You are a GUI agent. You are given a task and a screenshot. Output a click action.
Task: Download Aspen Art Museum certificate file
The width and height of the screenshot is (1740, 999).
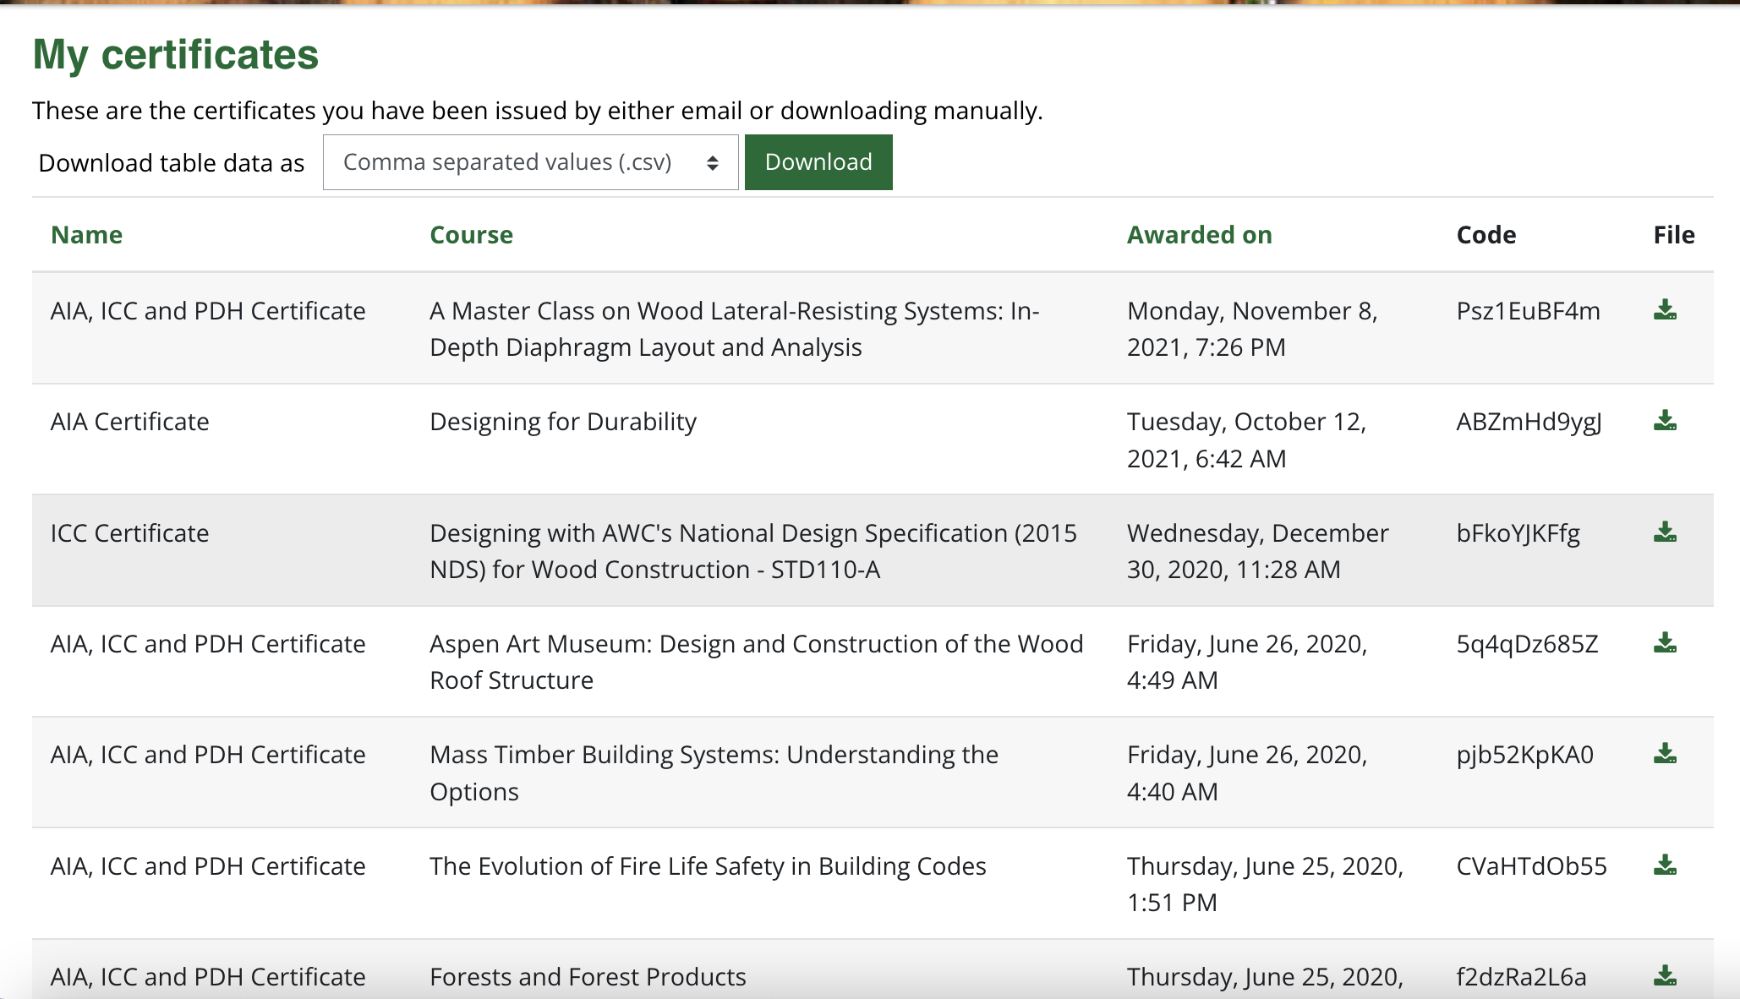[x=1665, y=643]
